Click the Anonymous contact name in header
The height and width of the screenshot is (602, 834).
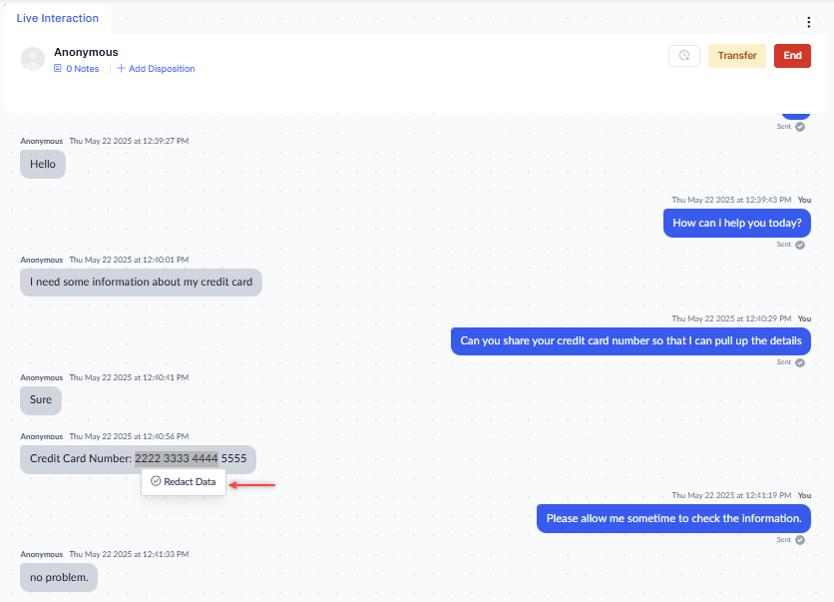(x=86, y=52)
